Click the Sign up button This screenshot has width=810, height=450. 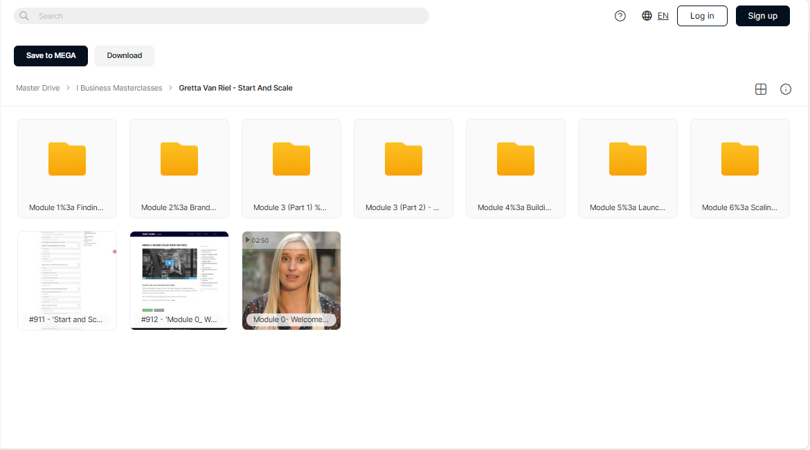point(762,16)
